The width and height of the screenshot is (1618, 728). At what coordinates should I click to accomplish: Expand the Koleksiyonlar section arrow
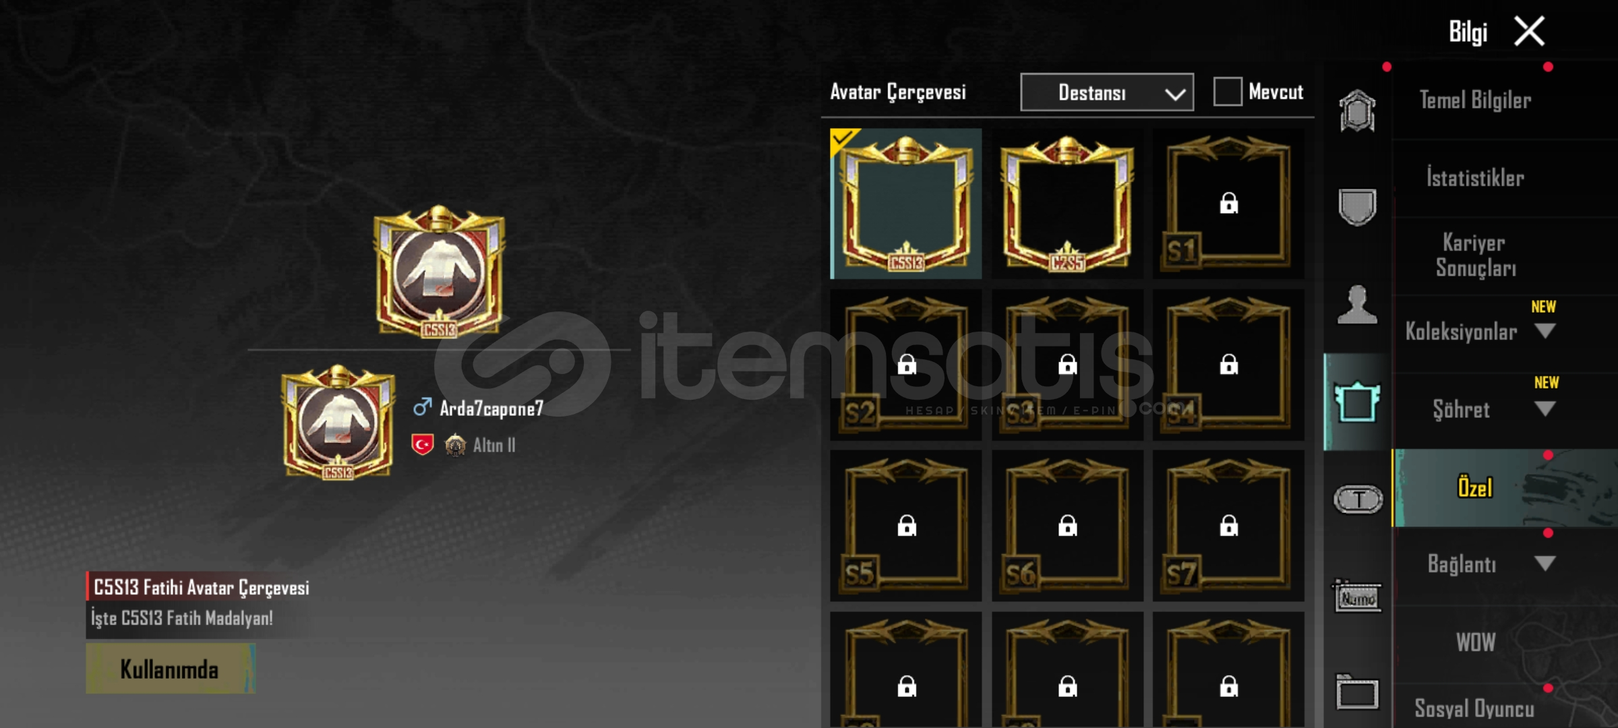click(x=1545, y=331)
